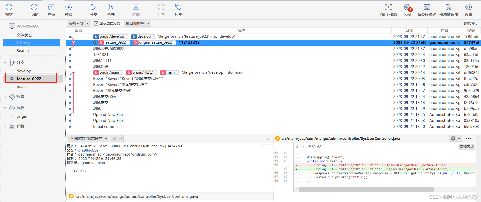Screen dimensions: 481x202
Task: Click the diff settings gear icon
Action: tap(453, 138)
